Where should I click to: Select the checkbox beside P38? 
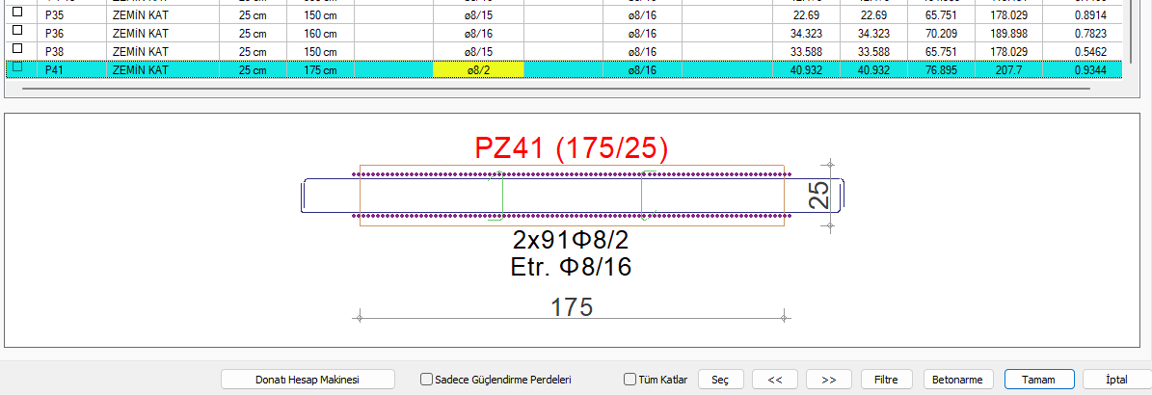[16, 50]
